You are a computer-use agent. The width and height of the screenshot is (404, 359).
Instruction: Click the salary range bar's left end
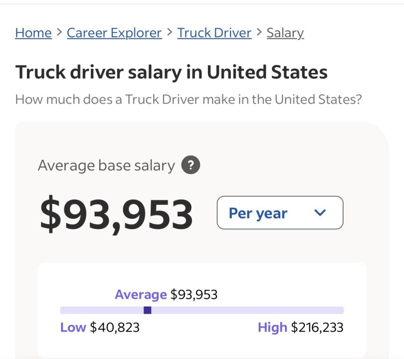point(63,310)
